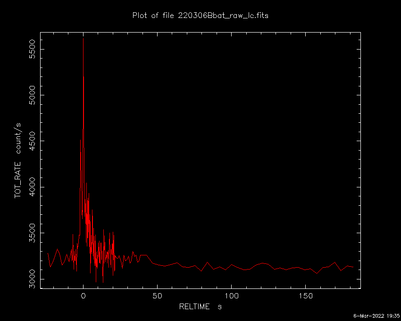Viewport: 401px width, 321px height.
Task: Click the x-axis tick label '150'
Action: (306, 296)
